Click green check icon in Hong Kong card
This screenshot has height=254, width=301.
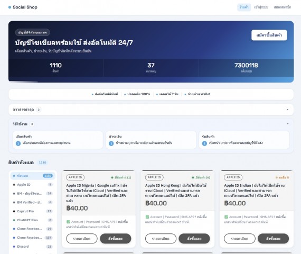[147, 217]
